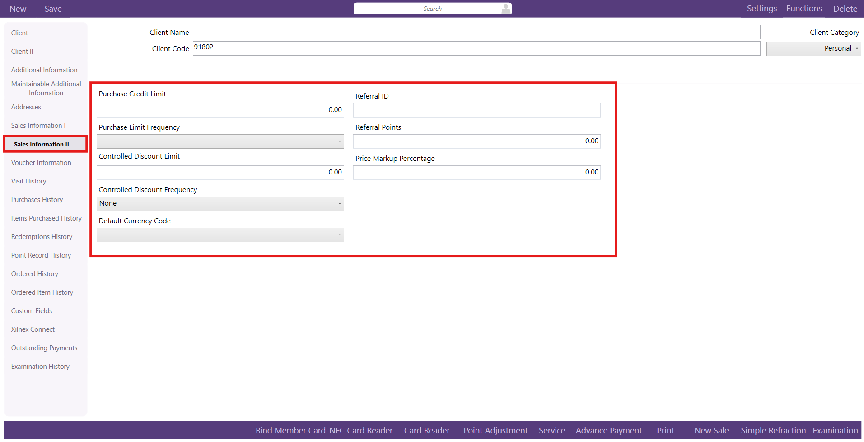Screen dimensions: 864x442
Task: Select the Client Category Personal dropdown
Action: (813, 49)
